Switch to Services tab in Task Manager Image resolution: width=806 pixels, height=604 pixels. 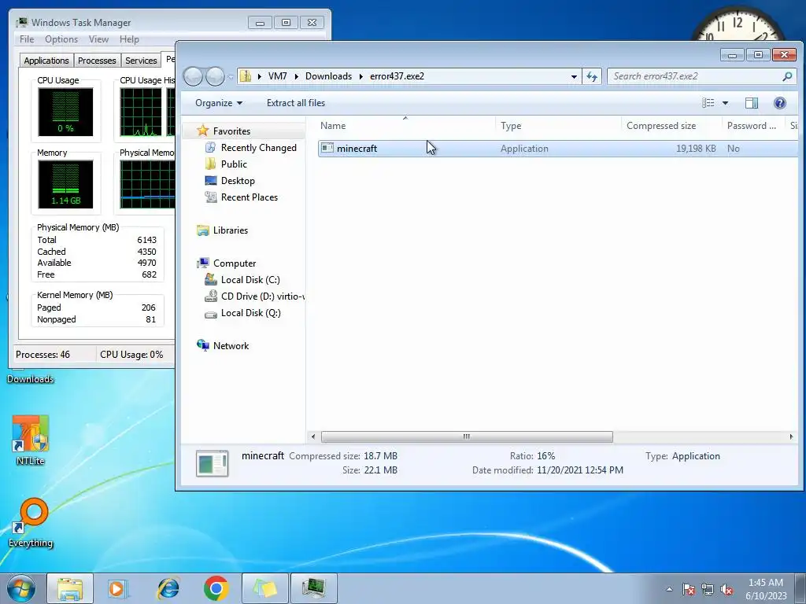tap(141, 60)
